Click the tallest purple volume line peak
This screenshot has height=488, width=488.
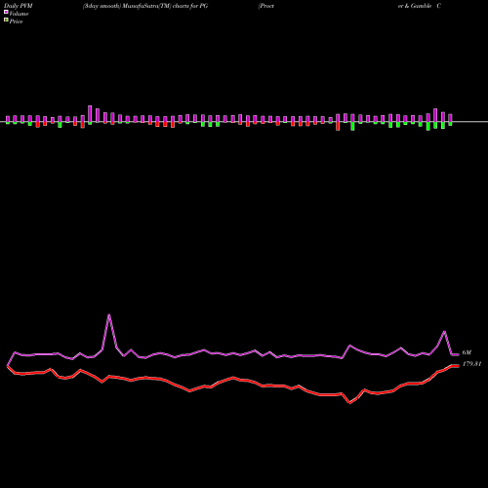point(109,314)
